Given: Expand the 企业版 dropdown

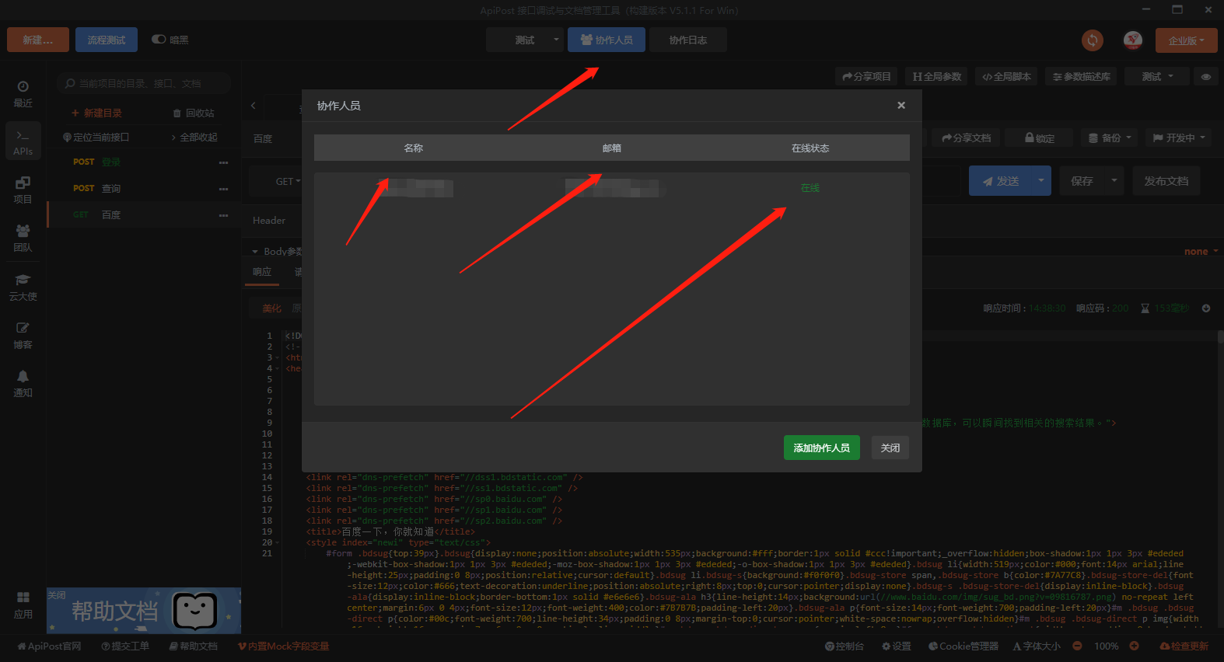Looking at the screenshot, I should pyautogui.click(x=1186, y=40).
